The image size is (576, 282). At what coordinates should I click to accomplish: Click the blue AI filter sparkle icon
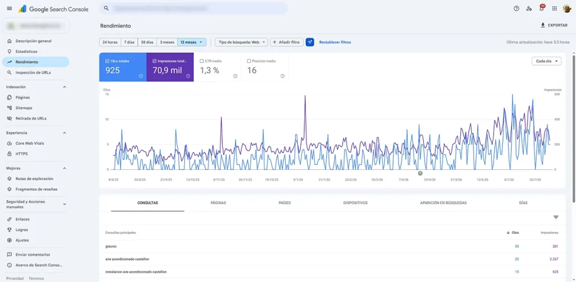point(310,42)
